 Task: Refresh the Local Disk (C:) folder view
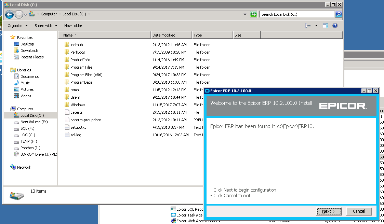pos(253,14)
